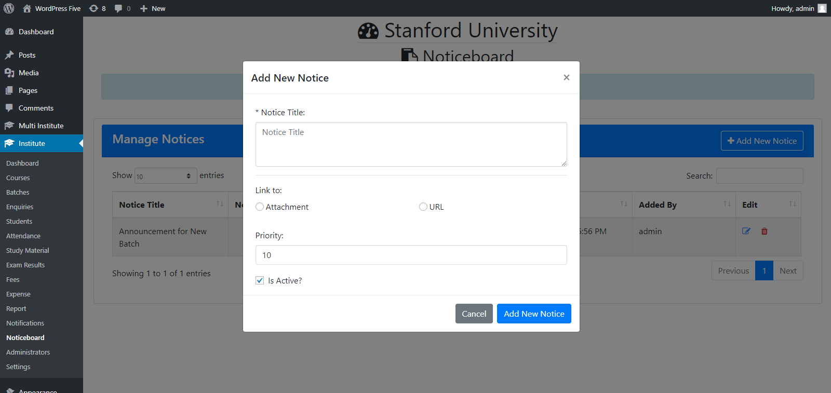Click the Stanford University dashboard icon
This screenshot has height=393, width=831.
tap(368, 31)
